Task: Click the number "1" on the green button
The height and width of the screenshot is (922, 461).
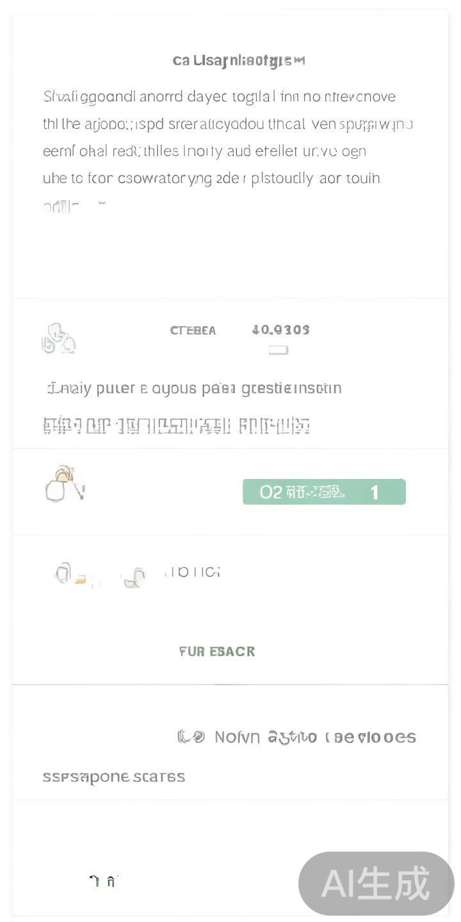Action: click(x=375, y=492)
